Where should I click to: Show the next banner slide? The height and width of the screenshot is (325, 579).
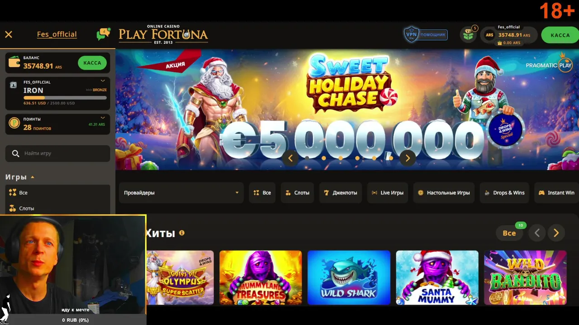pos(408,158)
